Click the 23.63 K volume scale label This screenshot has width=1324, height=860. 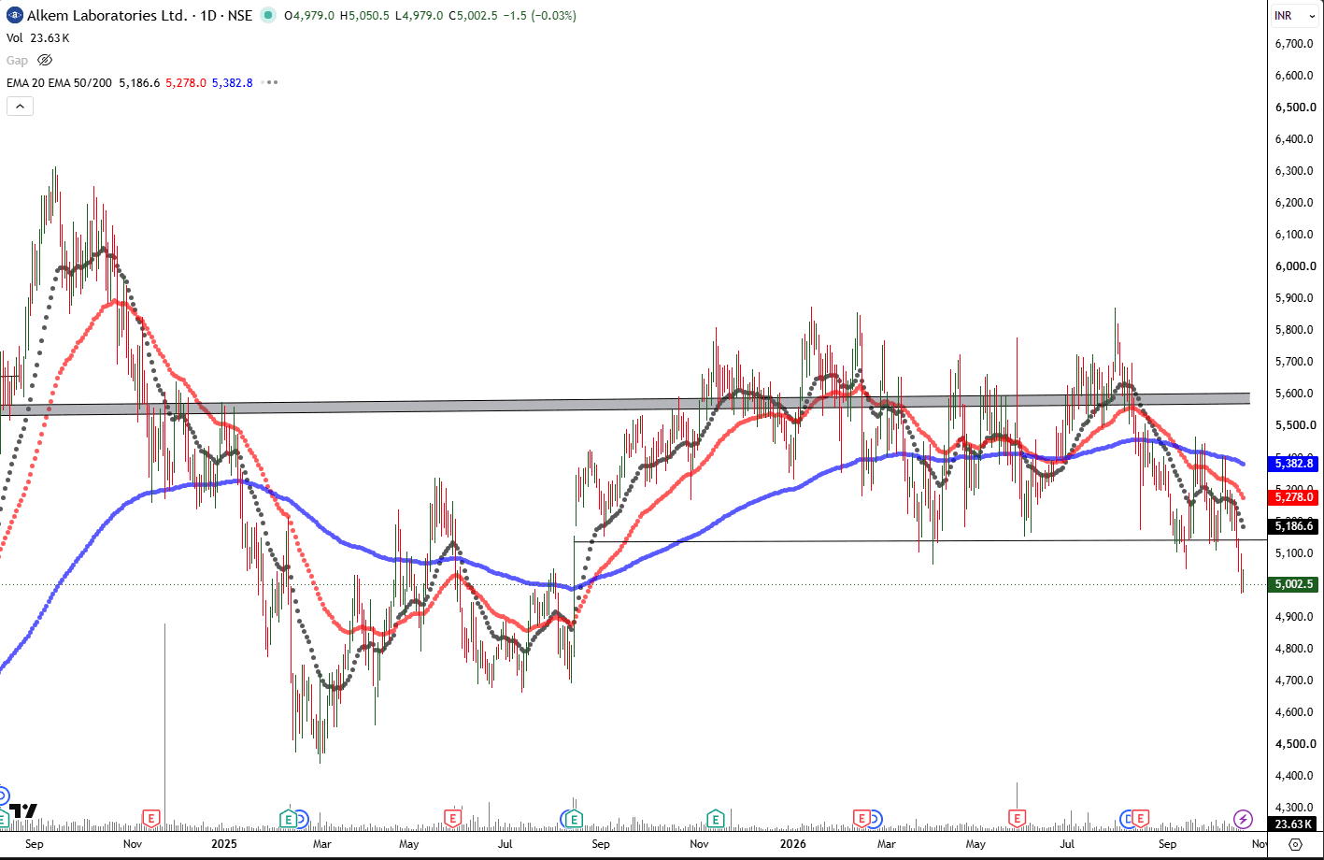point(1293,824)
